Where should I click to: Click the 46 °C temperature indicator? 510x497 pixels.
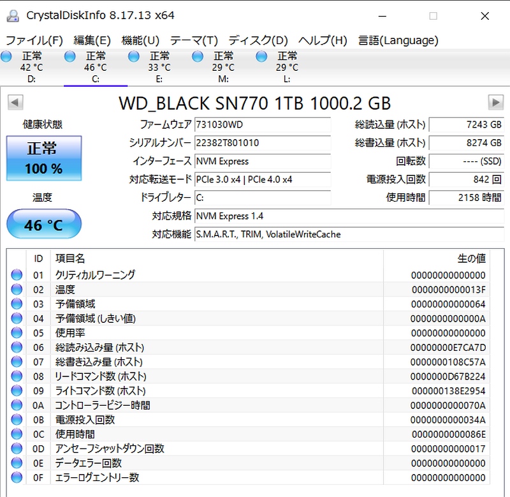[44, 225]
